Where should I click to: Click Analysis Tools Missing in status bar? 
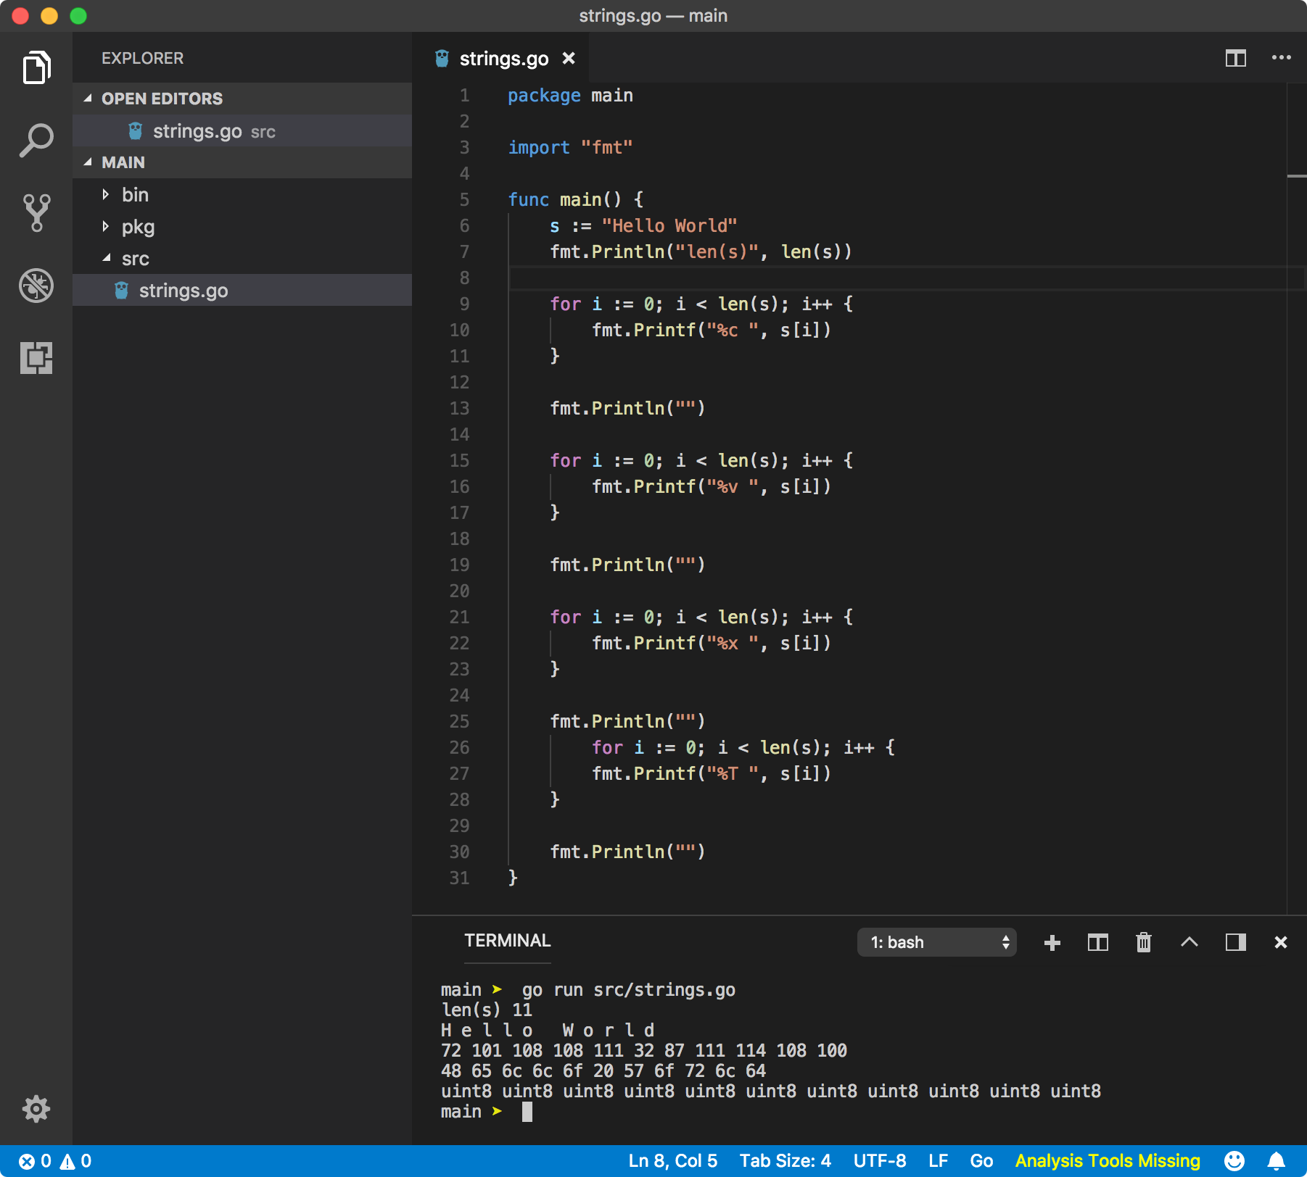(x=1108, y=1160)
